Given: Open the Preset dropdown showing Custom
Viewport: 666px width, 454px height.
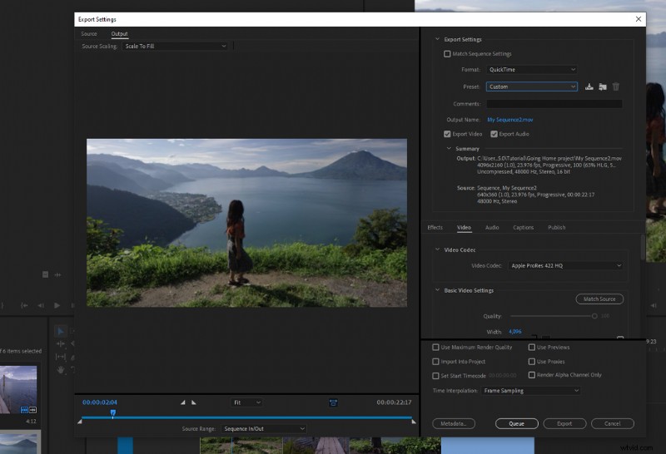Looking at the screenshot, I should [x=532, y=86].
